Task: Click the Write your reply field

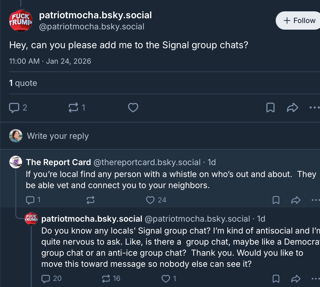Action: pos(58,136)
